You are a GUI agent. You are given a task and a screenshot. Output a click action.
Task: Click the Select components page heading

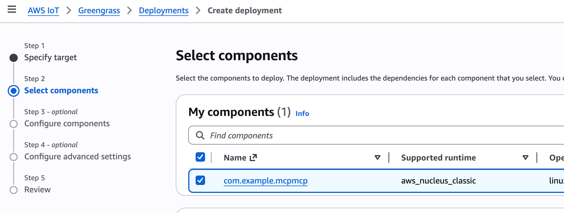[x=237, y=55]
